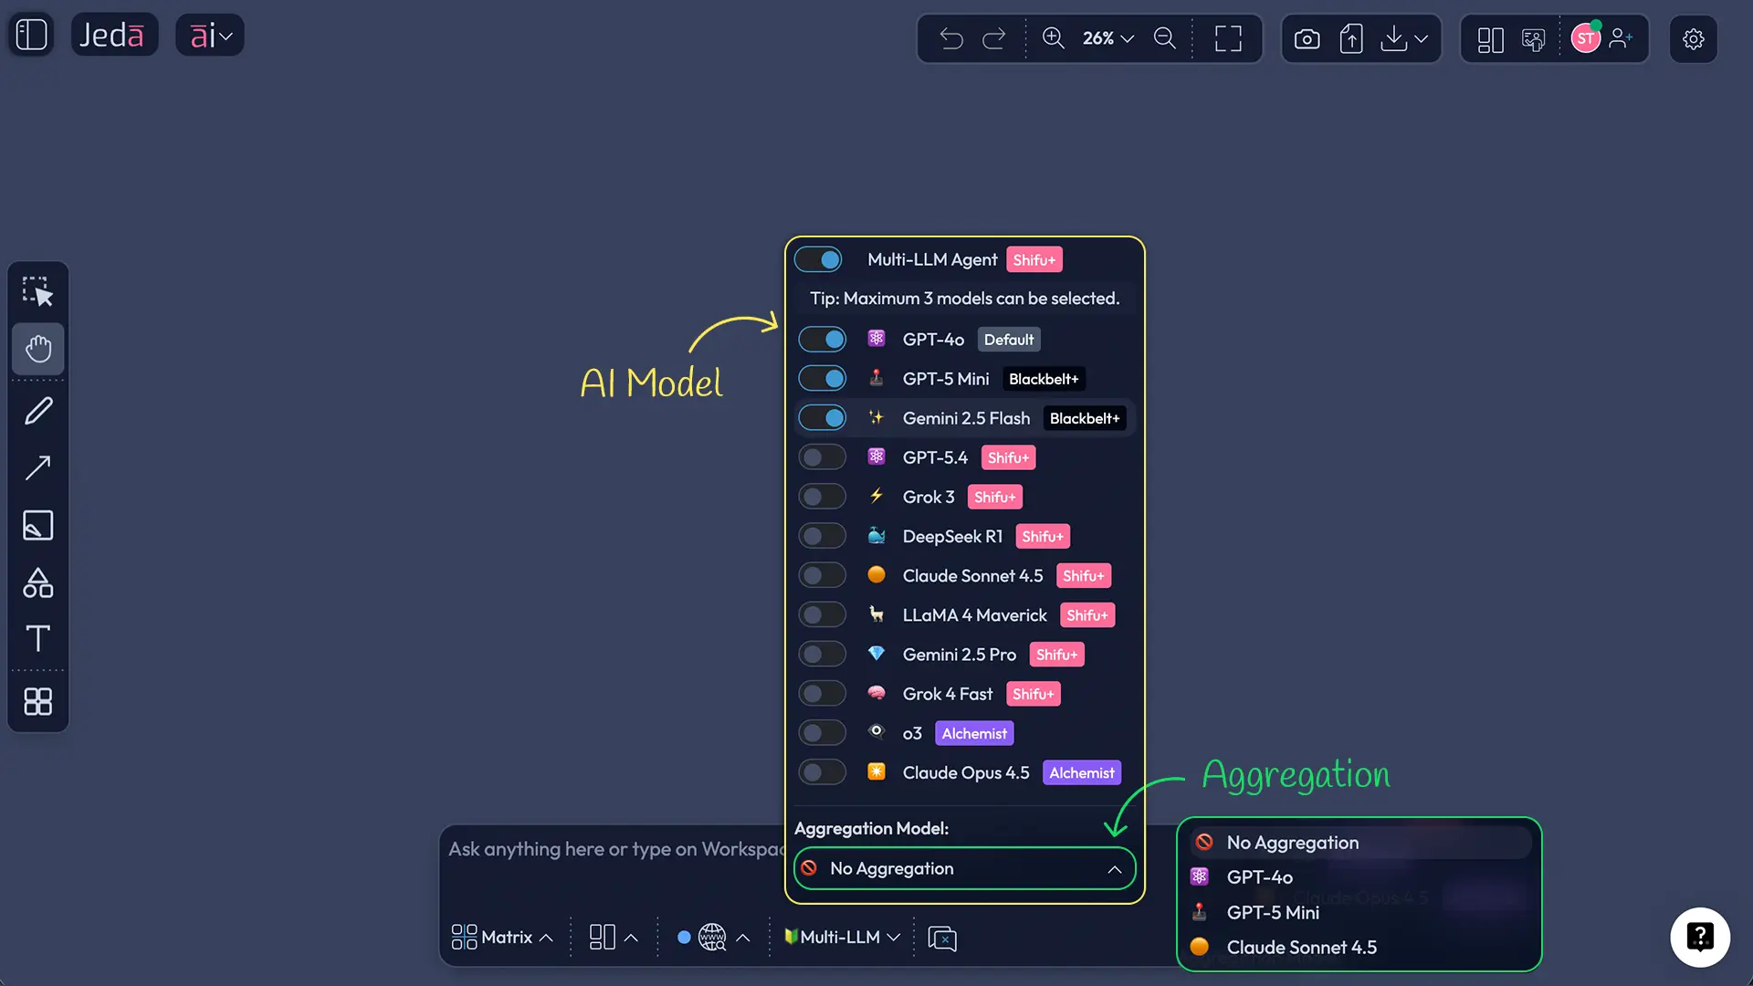Screen dimensions: 1753x986
Task: Enable the GPT-5.4 model toggle
Action: click(x=822, y=456)
